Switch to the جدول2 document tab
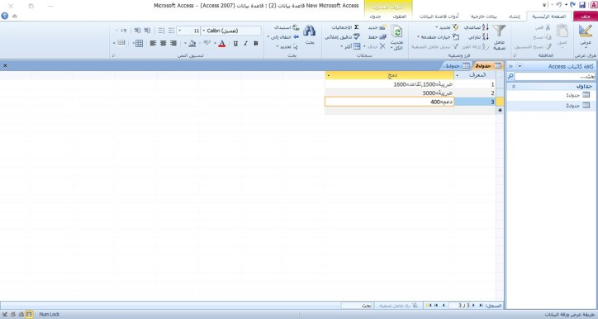Screen dimensions: 598x319 [488, 65]
